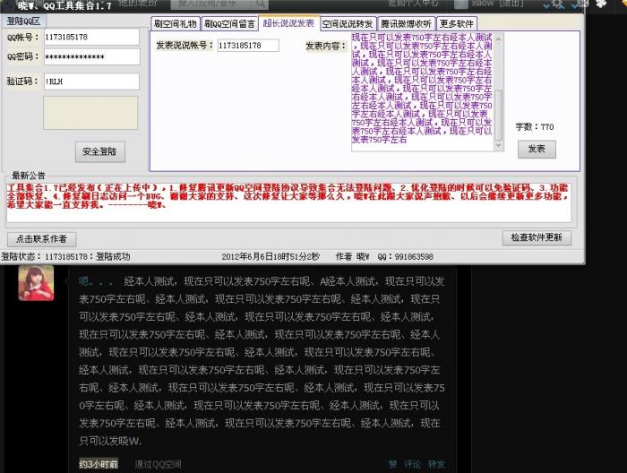Click the 最新公告 announcement text box
The height and width of the screenshot is (473, 627).
pos(288,202)
